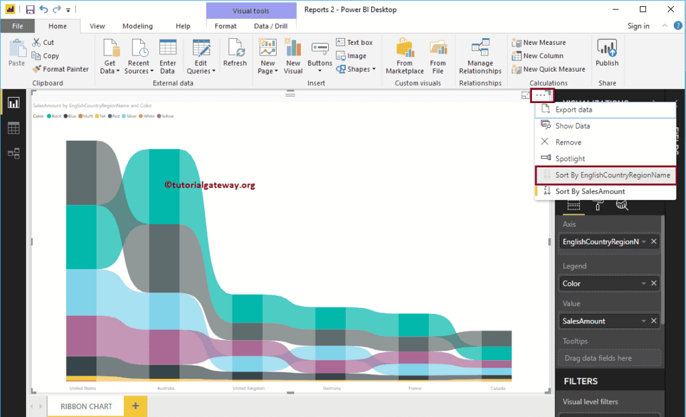Click the Visual level filters label
This screenshot has width=686, height=417.
click(x=590, y=402)
